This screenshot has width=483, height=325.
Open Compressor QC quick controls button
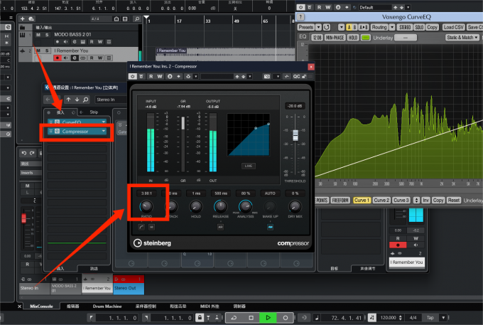click(296, 77)
